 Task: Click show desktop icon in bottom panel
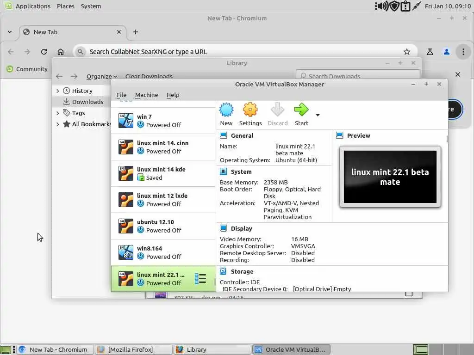point(6,349)
